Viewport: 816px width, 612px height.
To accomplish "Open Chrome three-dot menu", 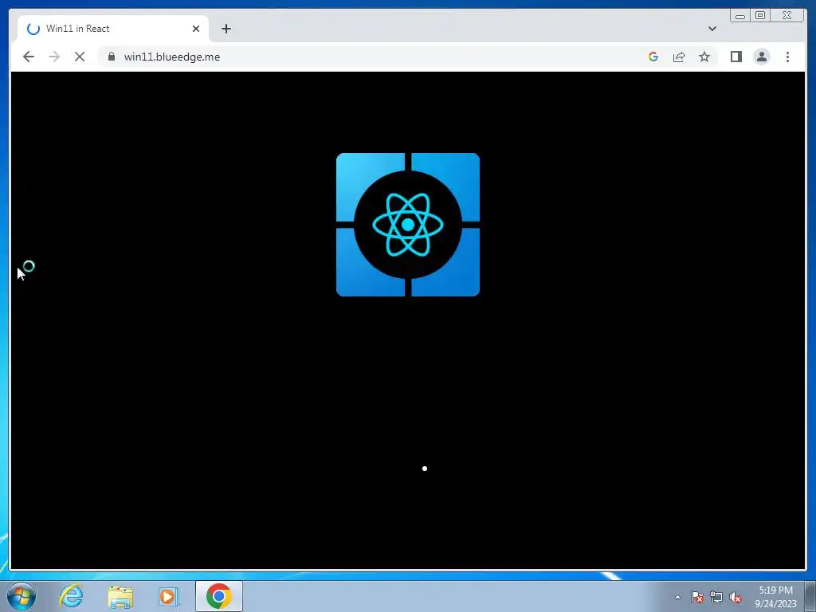I will coord(787,57).
